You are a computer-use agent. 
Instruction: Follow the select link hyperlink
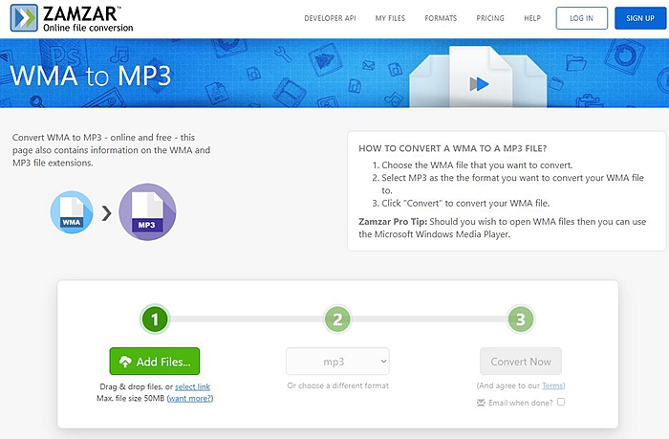192,387
